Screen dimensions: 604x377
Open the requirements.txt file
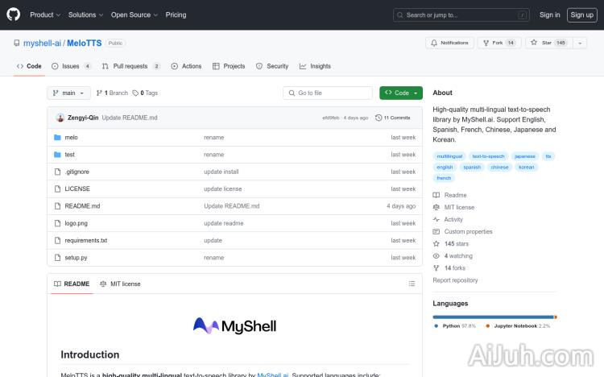pos(86,240)
